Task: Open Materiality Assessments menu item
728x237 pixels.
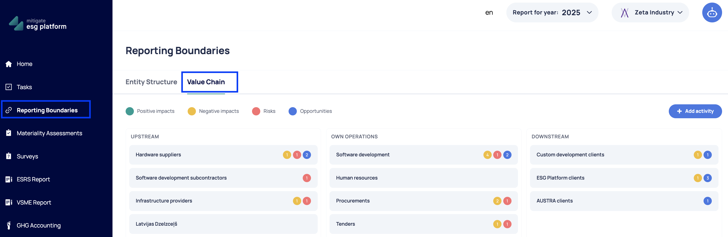Action: (x=49, y=133)
